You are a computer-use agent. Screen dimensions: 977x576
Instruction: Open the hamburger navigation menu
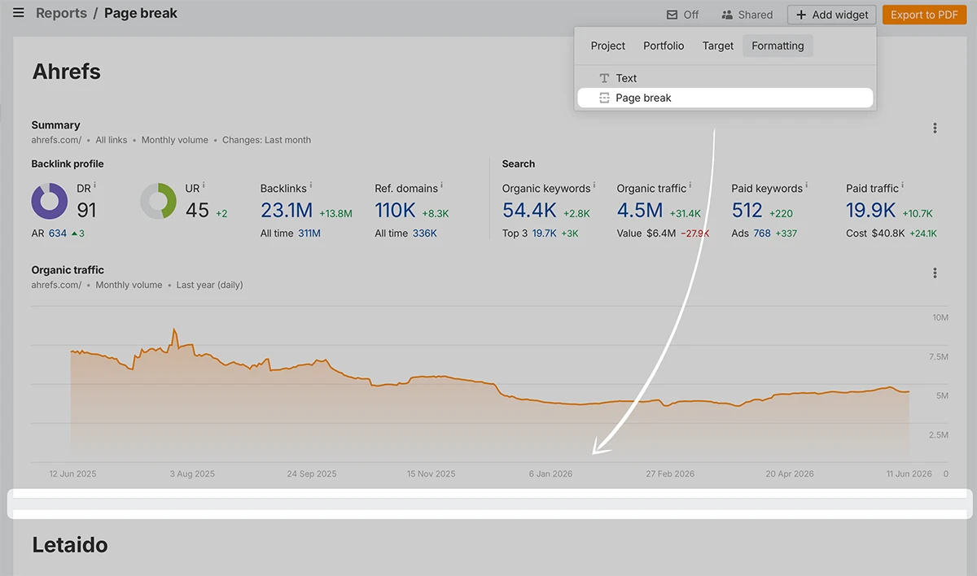[18, 13]
